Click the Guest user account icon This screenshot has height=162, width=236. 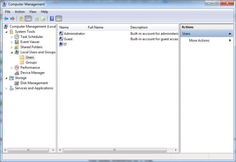[61, 39]
